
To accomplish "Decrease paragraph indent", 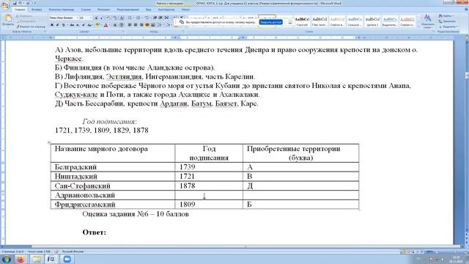I will pyautogui.click(x=155, y=18).
